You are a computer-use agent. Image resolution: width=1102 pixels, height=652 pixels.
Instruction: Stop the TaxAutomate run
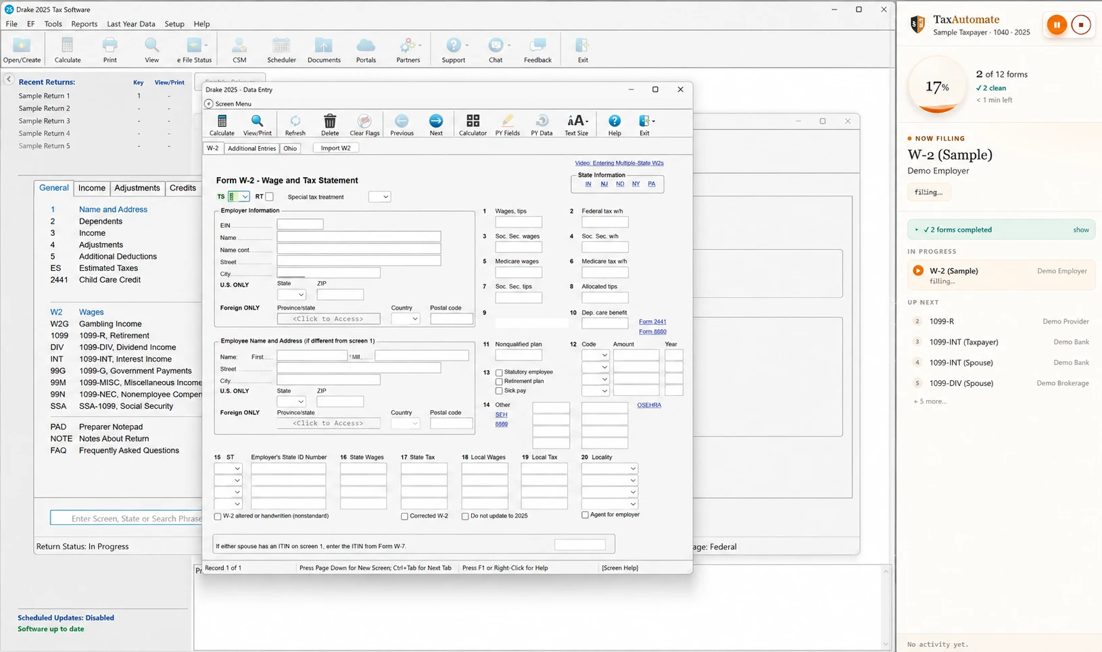pyautogui.click(x=1081, y=25)
